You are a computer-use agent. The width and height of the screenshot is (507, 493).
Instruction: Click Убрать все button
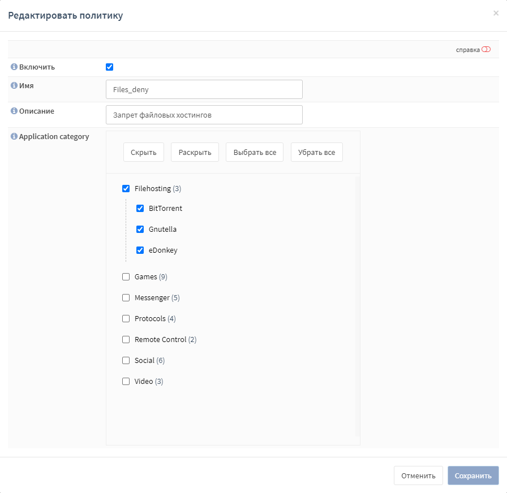tap(316, 152)
